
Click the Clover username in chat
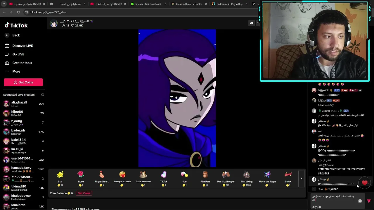330,111
